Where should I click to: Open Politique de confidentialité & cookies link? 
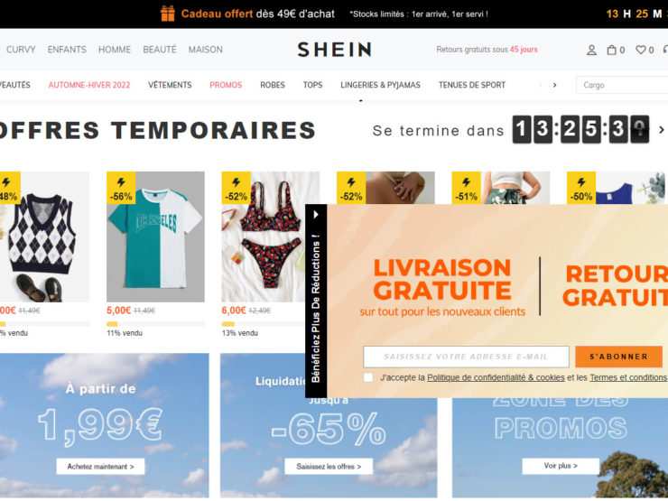[x=496, y=377]
